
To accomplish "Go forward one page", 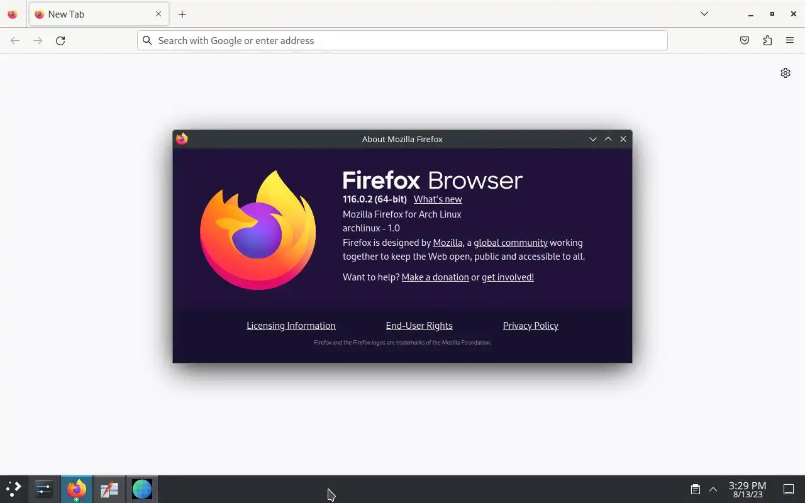I will (x=38, y=40).
